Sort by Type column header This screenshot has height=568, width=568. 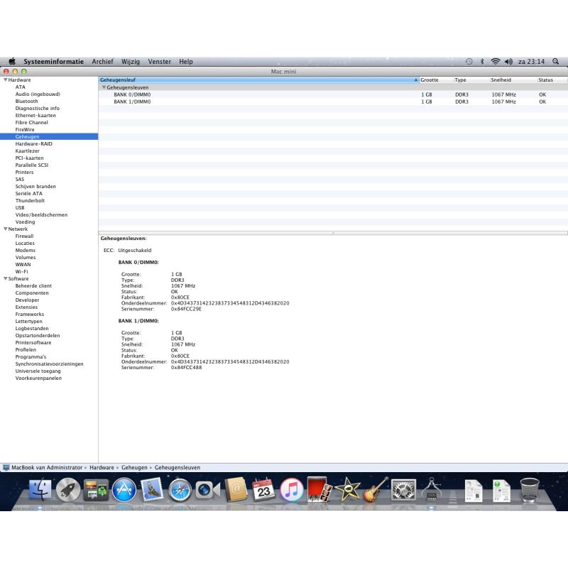[471, 80]
